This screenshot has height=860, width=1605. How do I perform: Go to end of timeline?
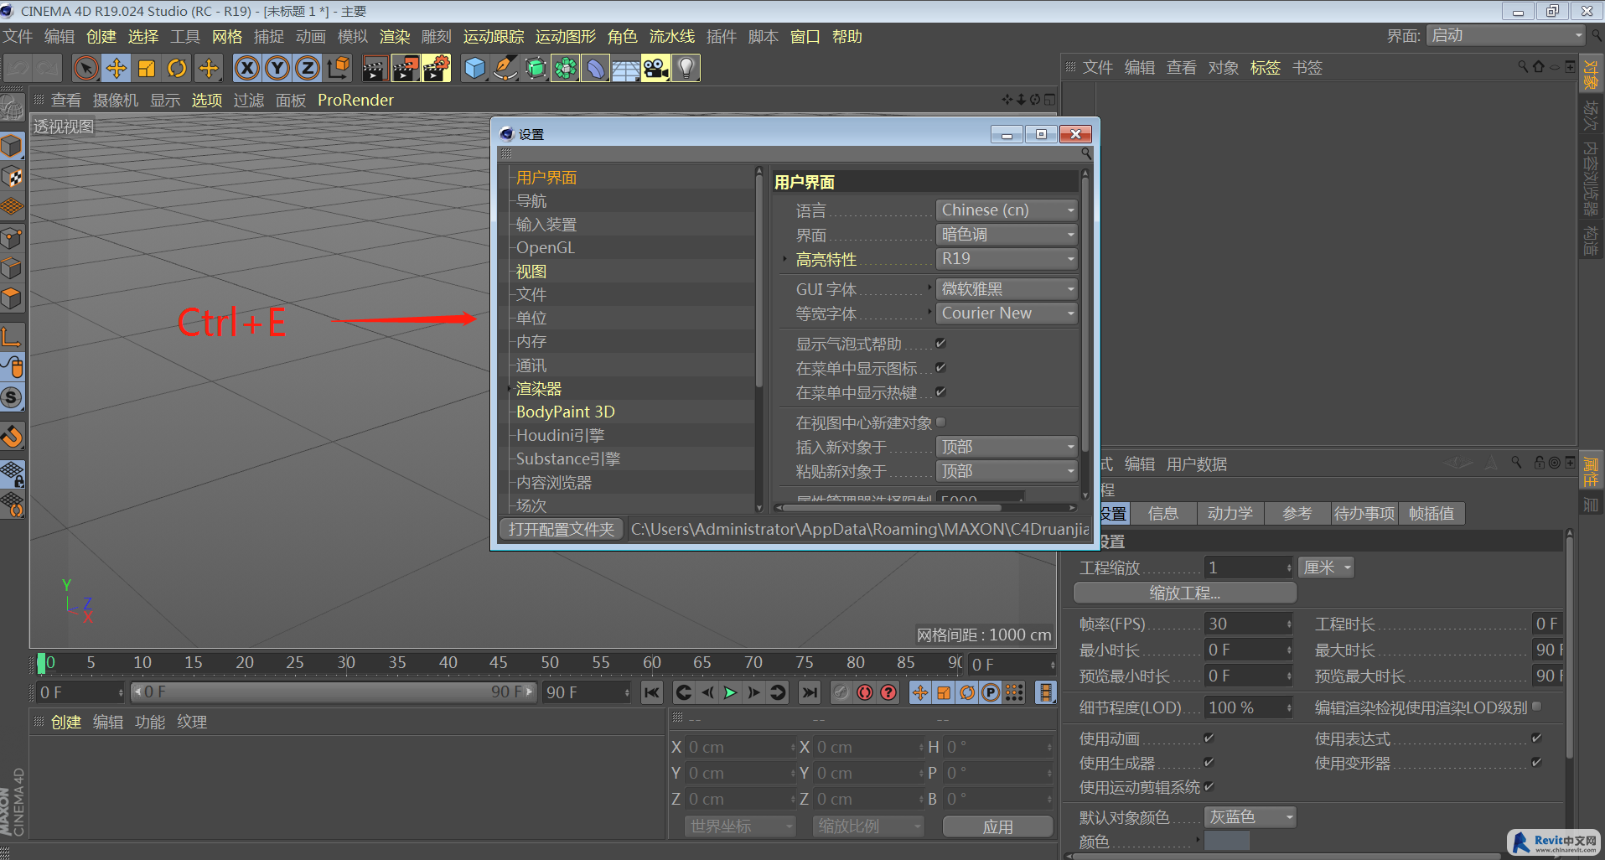809,692
